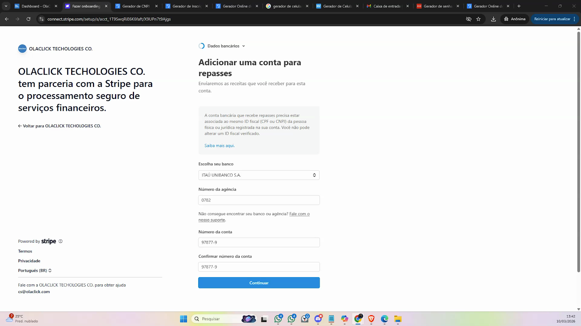Click the tracking protection eye icon
This screenshot has width=581, height=326.
(x=468, y=19)
